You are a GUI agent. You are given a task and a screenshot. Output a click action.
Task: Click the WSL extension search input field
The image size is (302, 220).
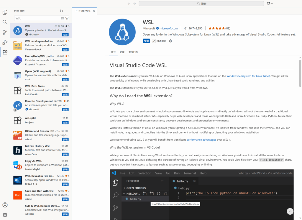coord(37,18)
